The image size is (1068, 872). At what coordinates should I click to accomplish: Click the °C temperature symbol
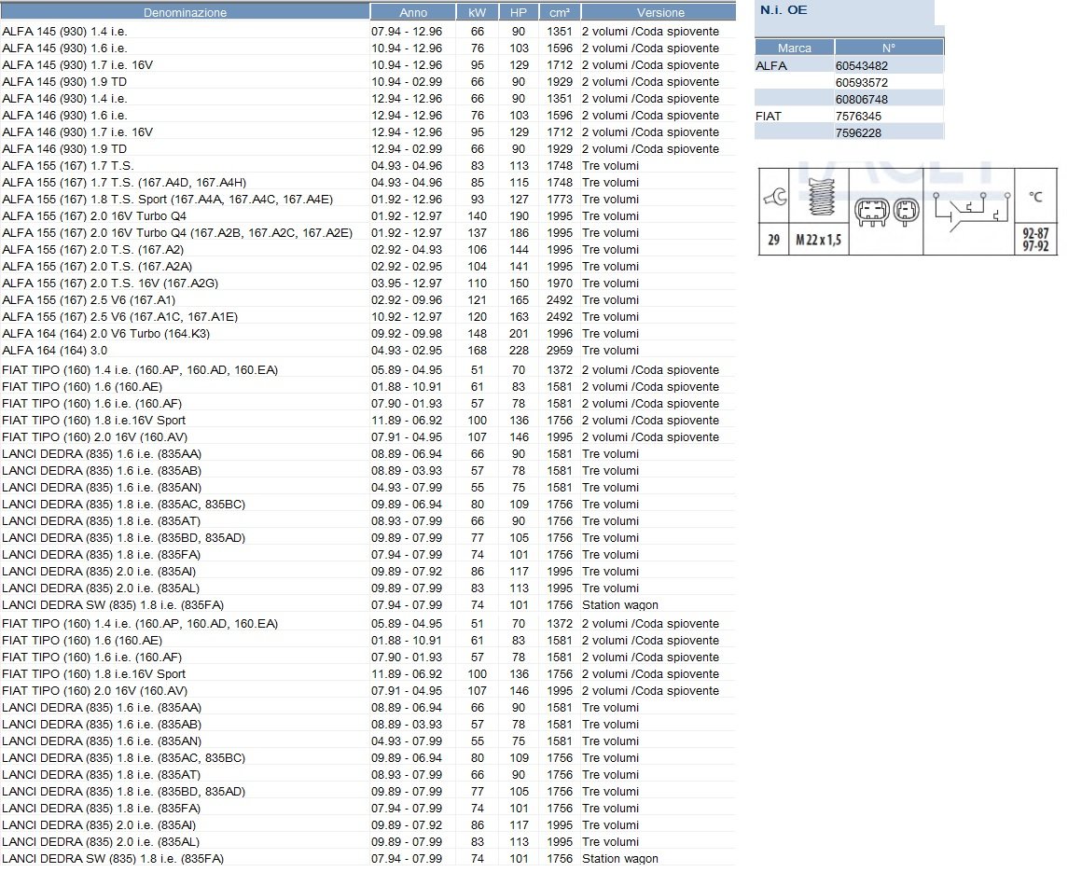click(x=1035, y=197)
